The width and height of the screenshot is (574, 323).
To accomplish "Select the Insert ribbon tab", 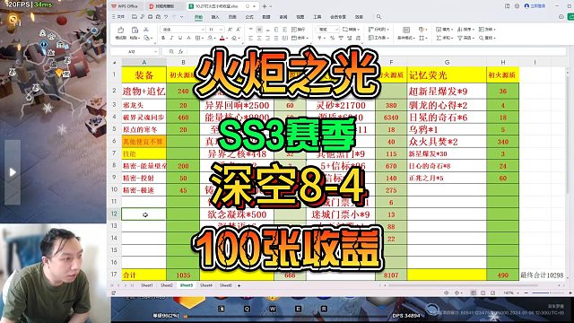I will pos(215,17).
